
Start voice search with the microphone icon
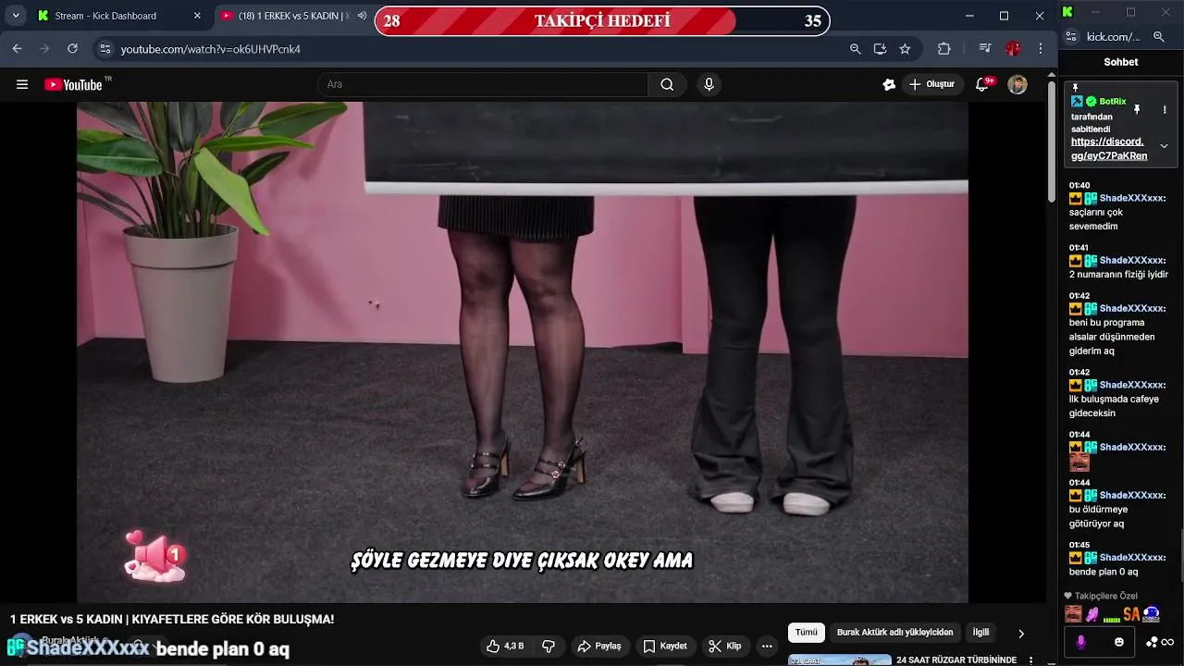pyautogui.click(x=709, y=84)
